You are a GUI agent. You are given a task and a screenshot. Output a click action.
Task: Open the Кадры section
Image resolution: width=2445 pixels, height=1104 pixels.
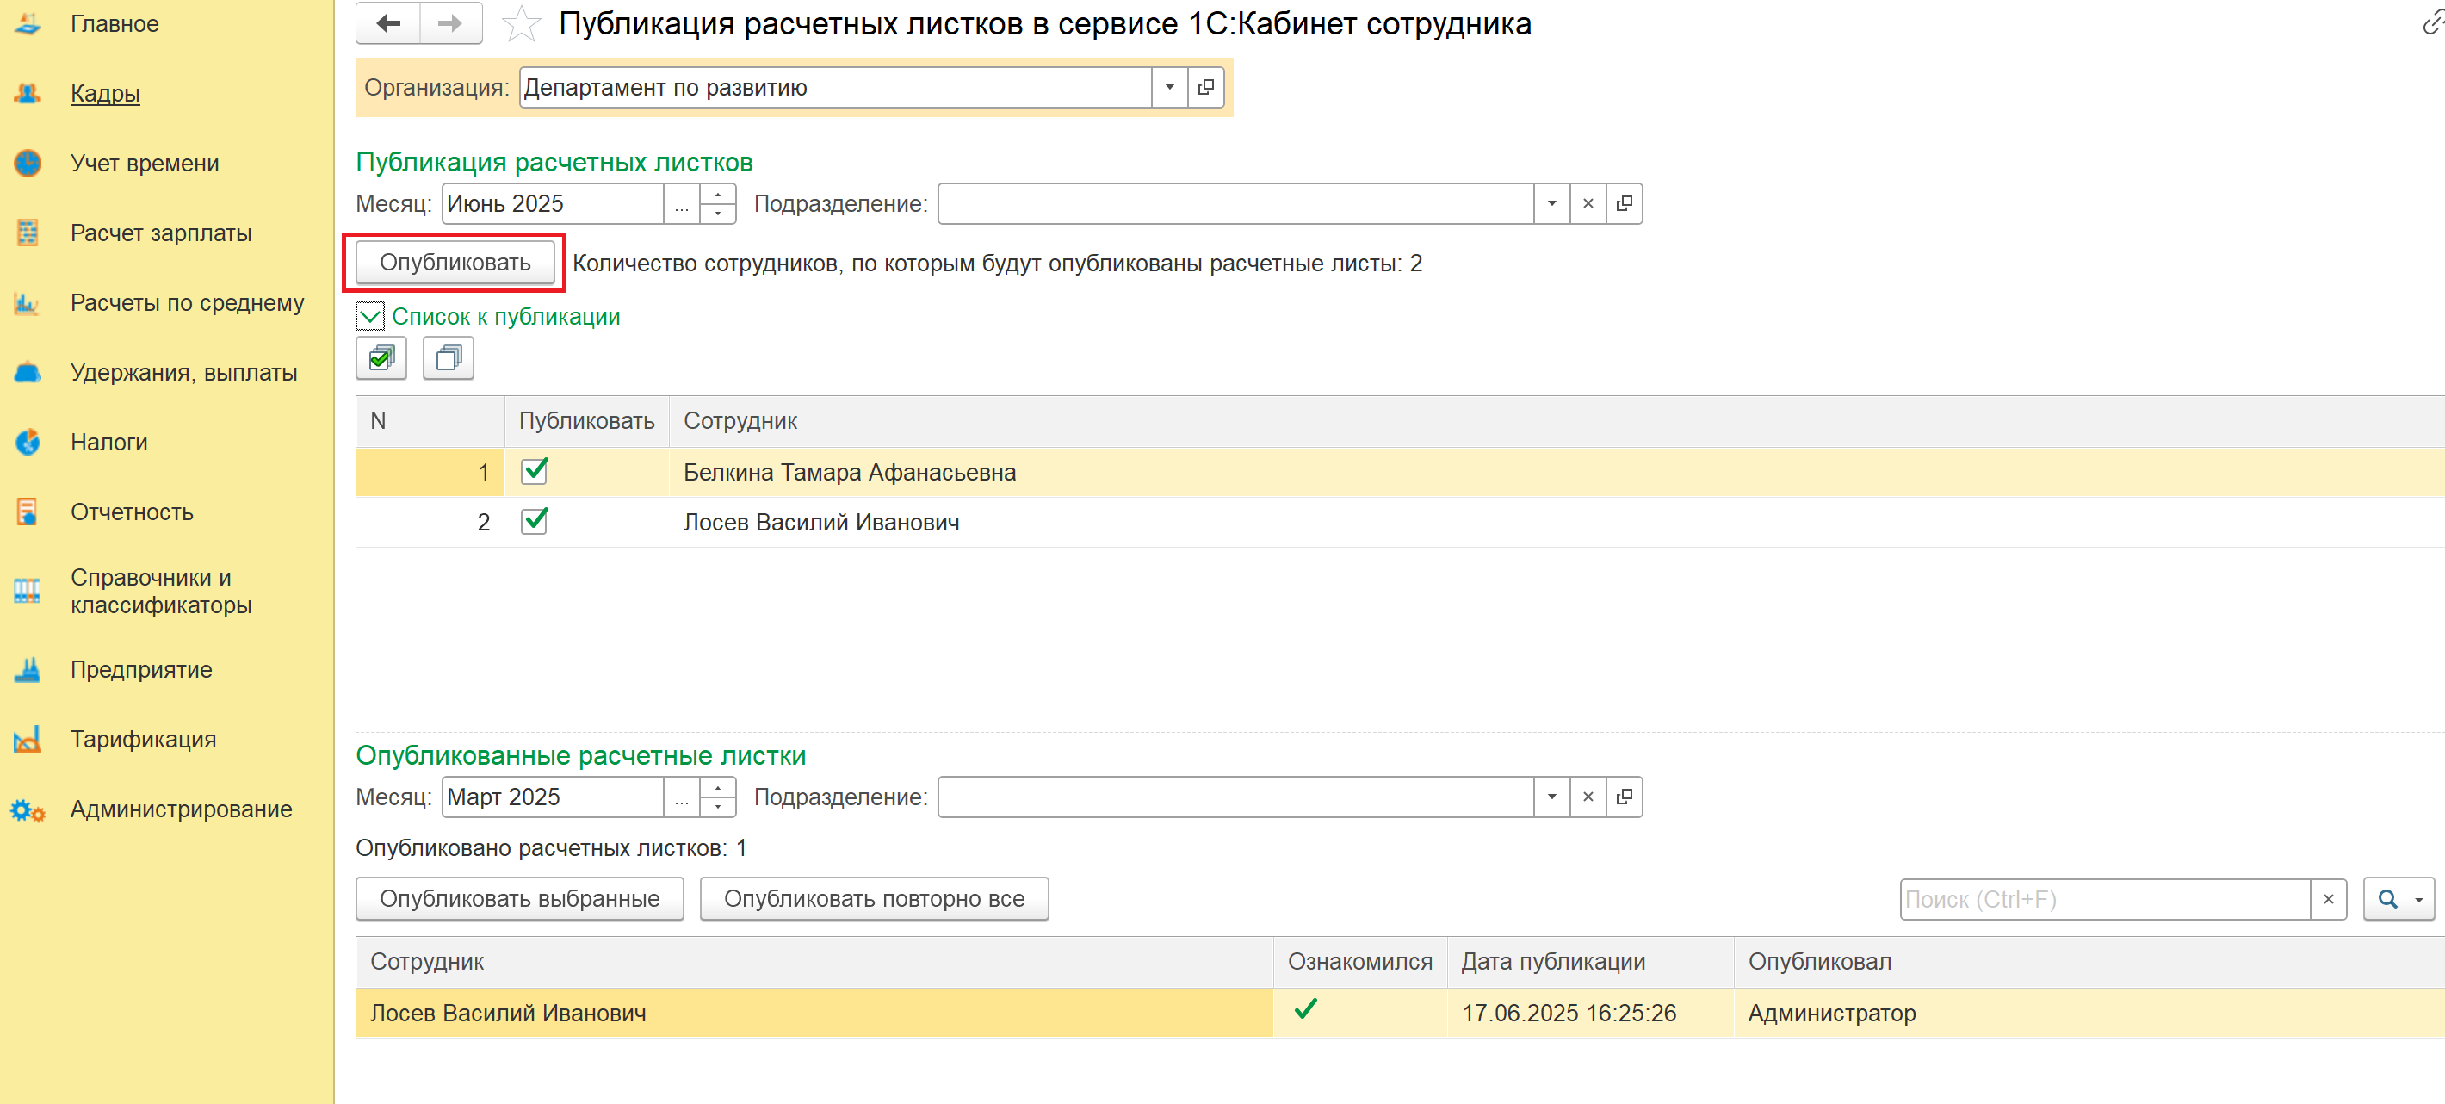point(105,94)
